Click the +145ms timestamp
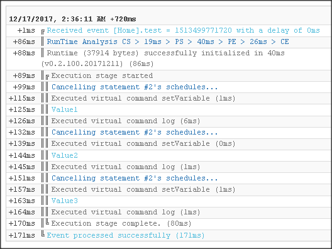 (22, 167)
